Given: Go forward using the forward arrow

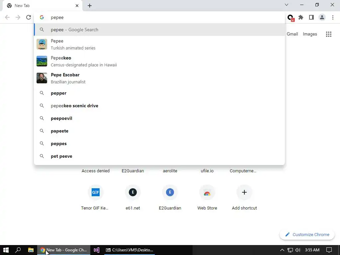Looking at the screenshot, I should pos(18,17).
